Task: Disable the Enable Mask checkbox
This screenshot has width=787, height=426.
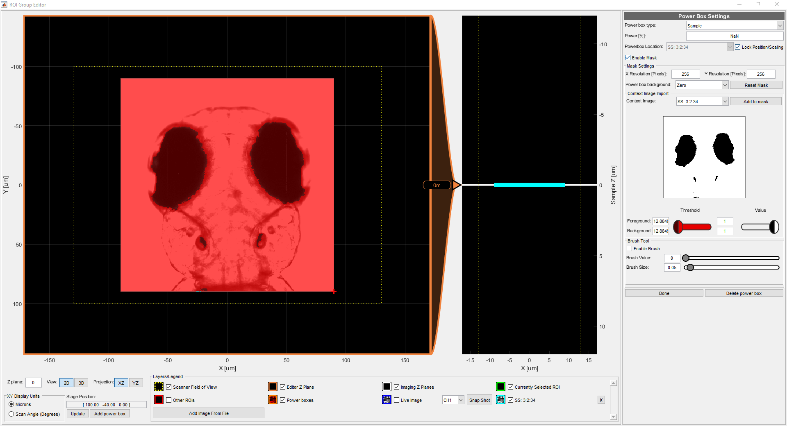Action: (x=628, y=57)
